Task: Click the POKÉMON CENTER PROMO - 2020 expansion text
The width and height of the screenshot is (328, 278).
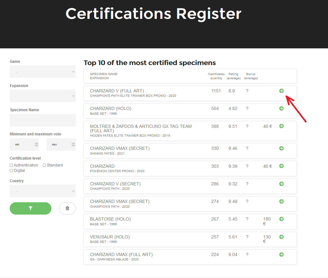Action: coord(117,171)
